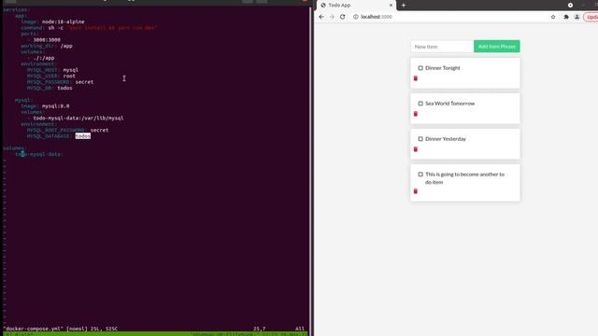598x336 pixels.
Task: Reload the localhost page
Action: pyautogui.click(x=343, y=17)
